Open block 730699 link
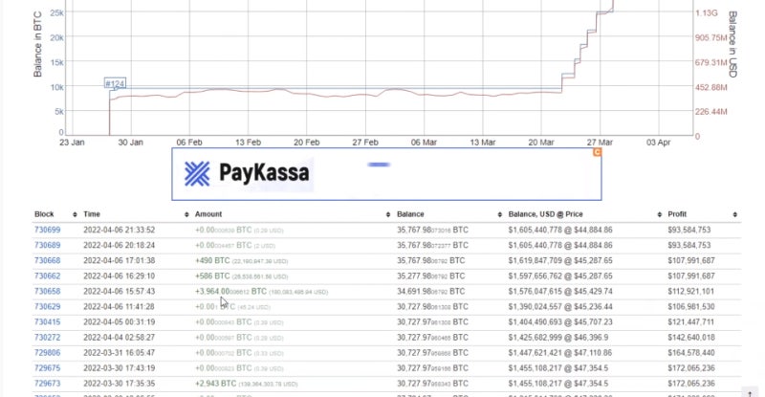This screenshot has height=397, width=765. click(47, 230)
